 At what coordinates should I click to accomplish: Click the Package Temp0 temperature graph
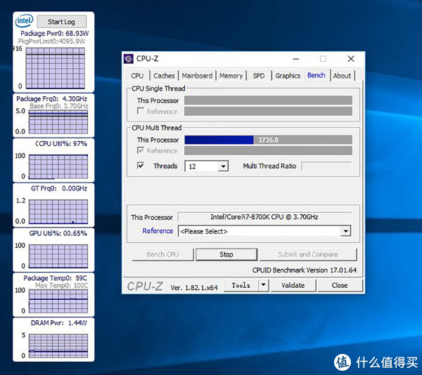58,301
